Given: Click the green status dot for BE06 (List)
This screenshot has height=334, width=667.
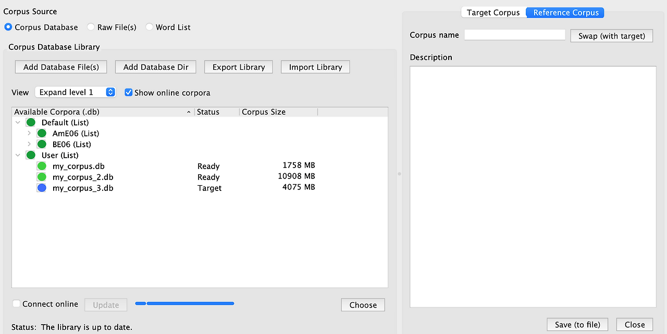Looking at the screenshot, I should [x=42, y=144].
